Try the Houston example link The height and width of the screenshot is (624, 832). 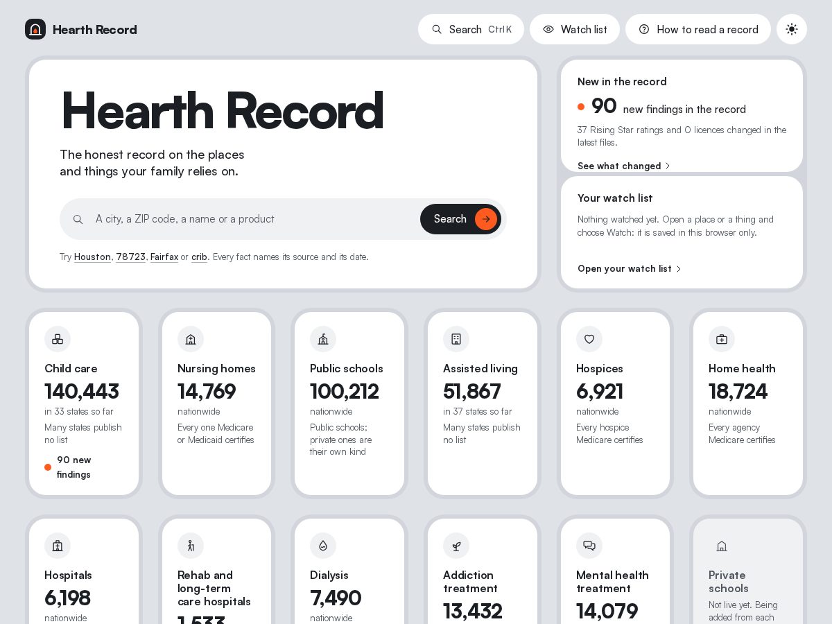[92, 257]
